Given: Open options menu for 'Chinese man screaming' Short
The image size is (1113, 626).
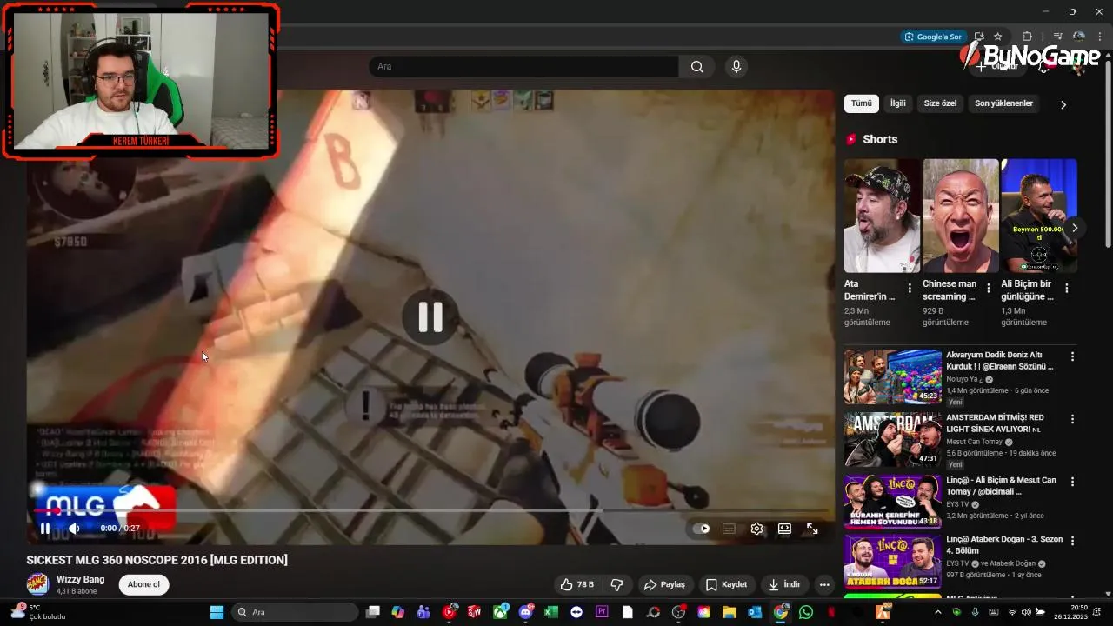Looking at the screenshot, I should point(988,288).
